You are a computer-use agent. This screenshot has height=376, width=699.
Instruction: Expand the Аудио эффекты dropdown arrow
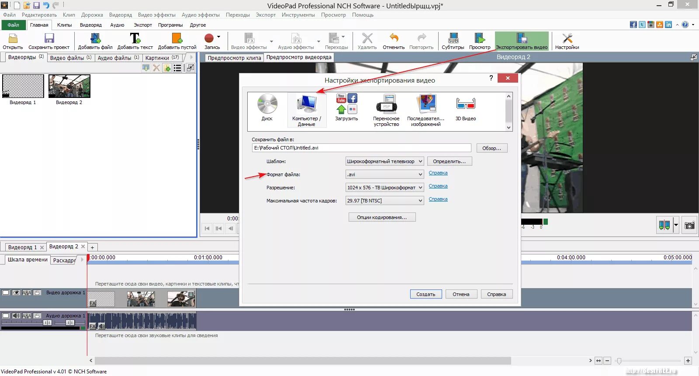(x=318, y=42)
